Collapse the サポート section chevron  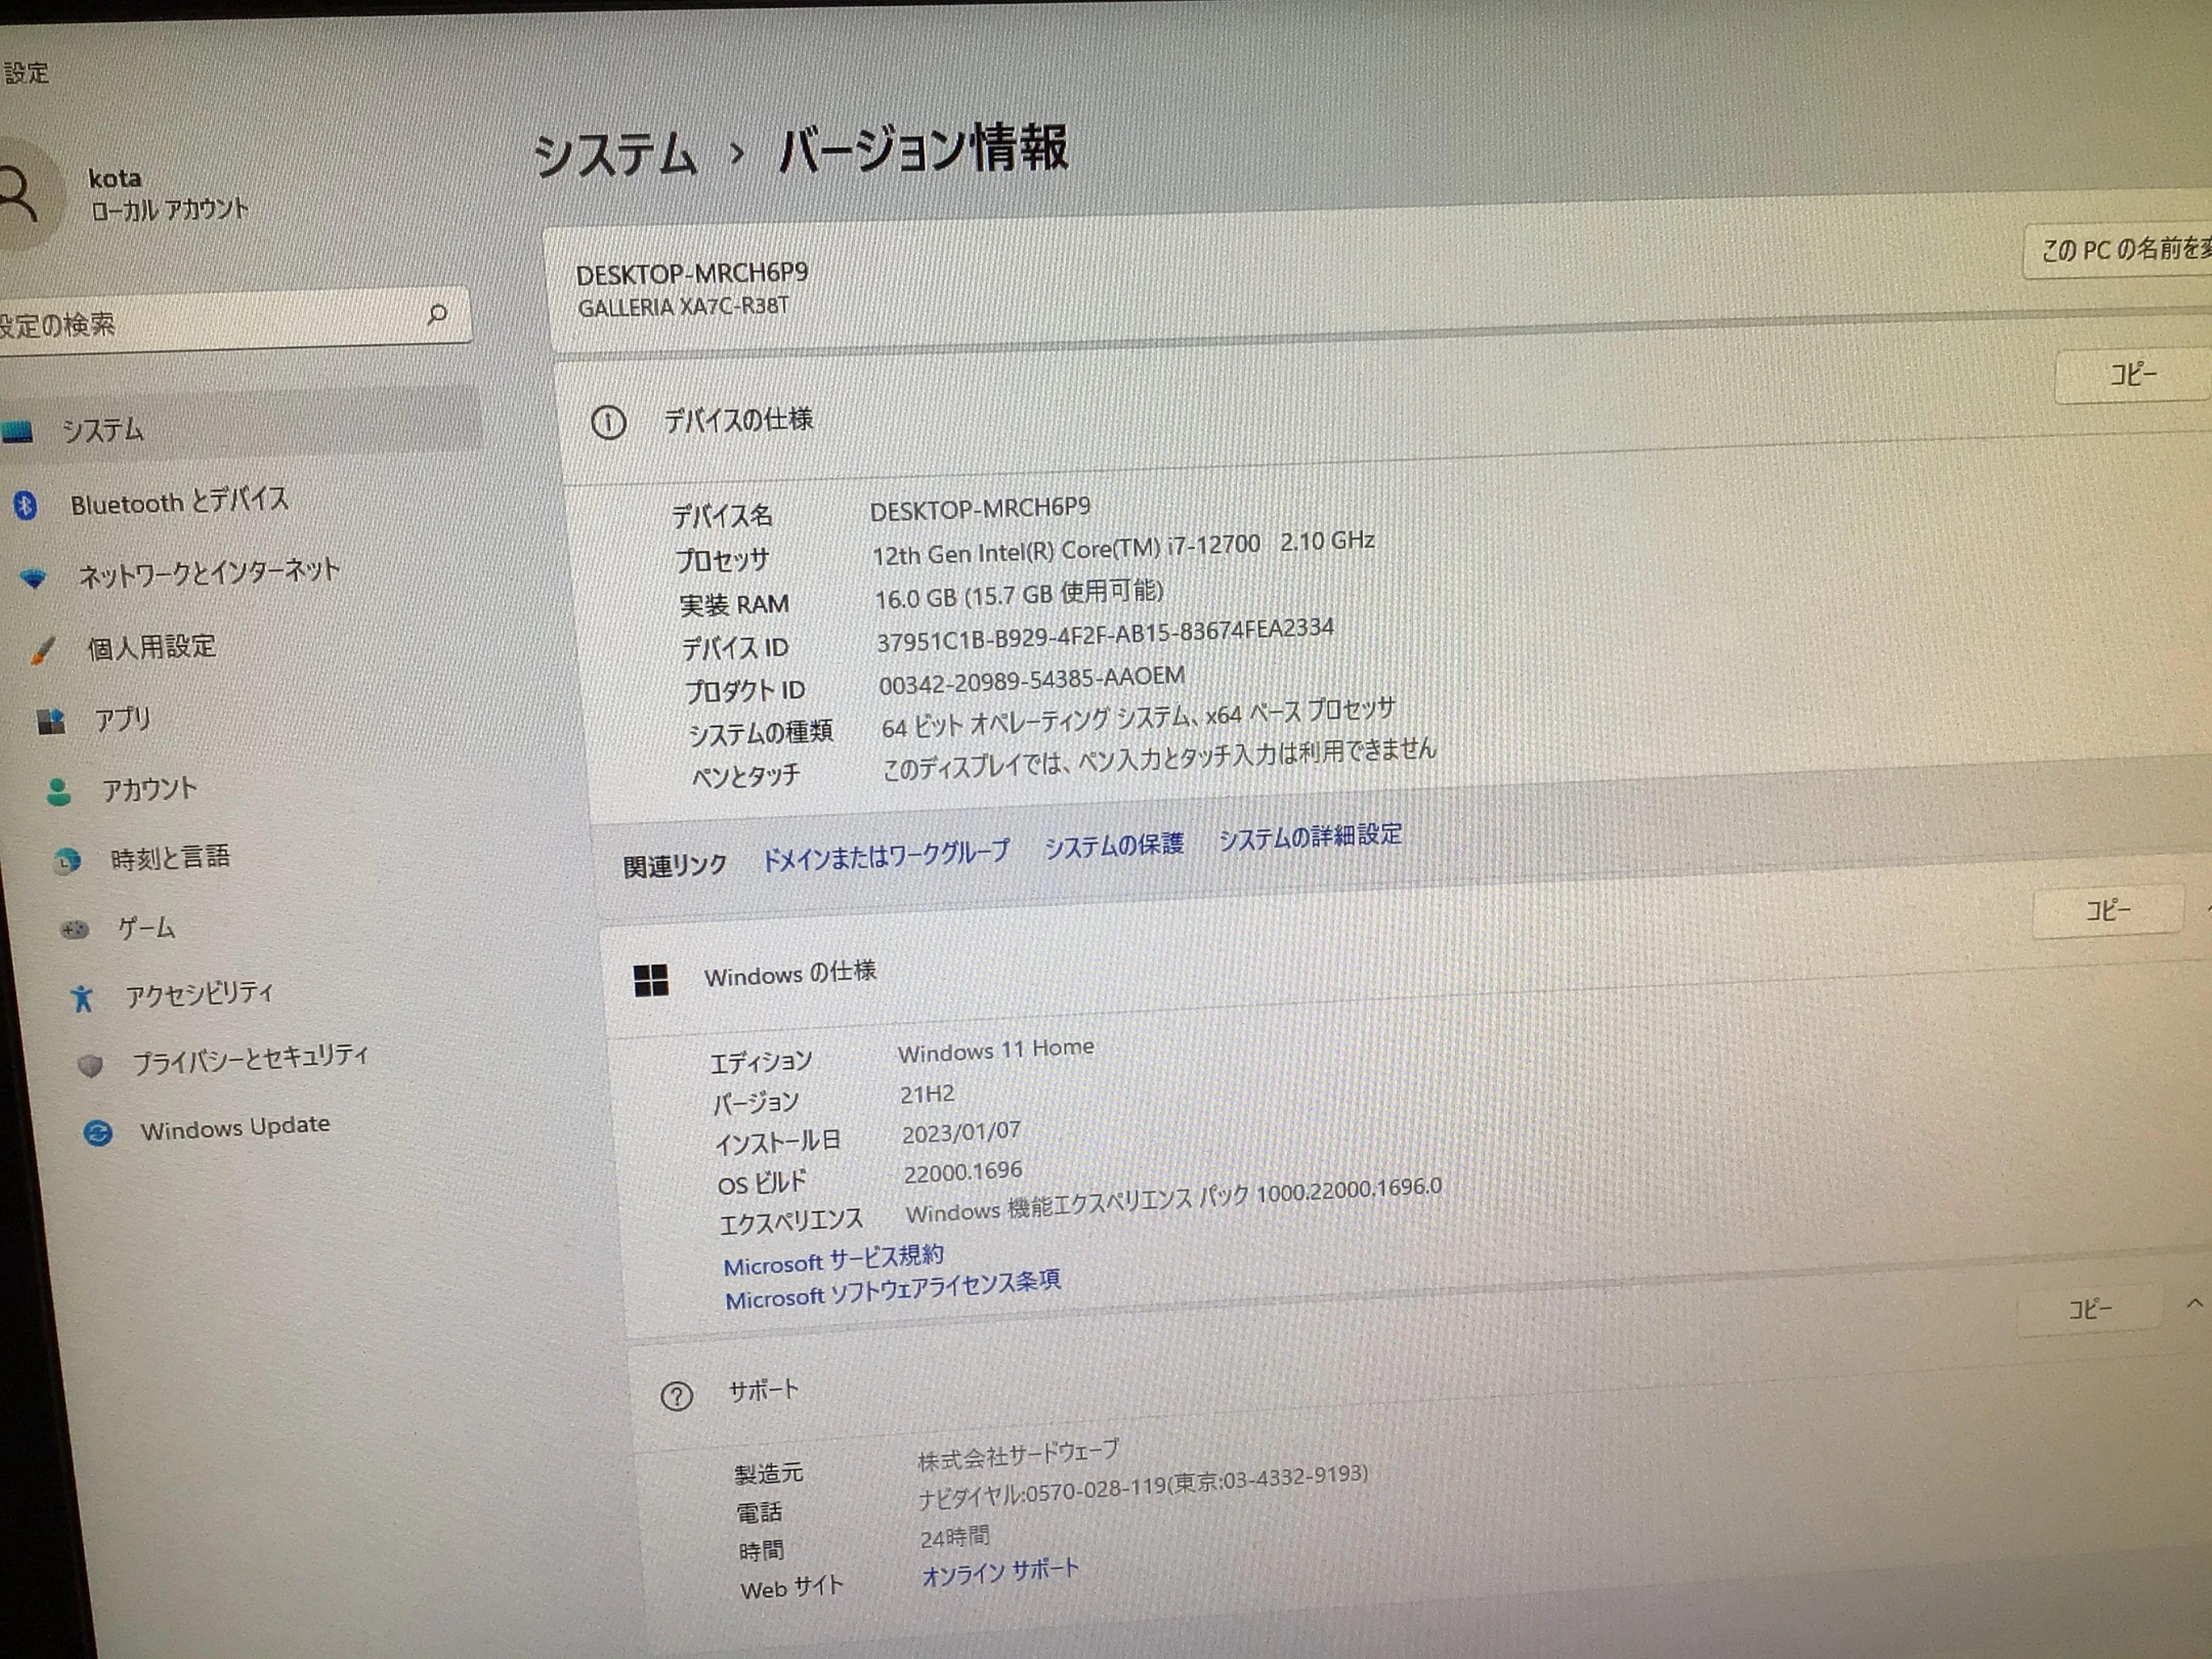point(2194,1303)
